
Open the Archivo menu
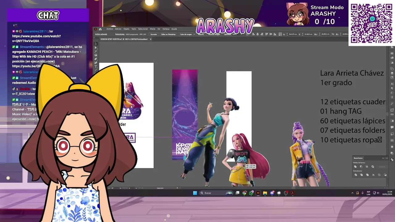(110, 29)
